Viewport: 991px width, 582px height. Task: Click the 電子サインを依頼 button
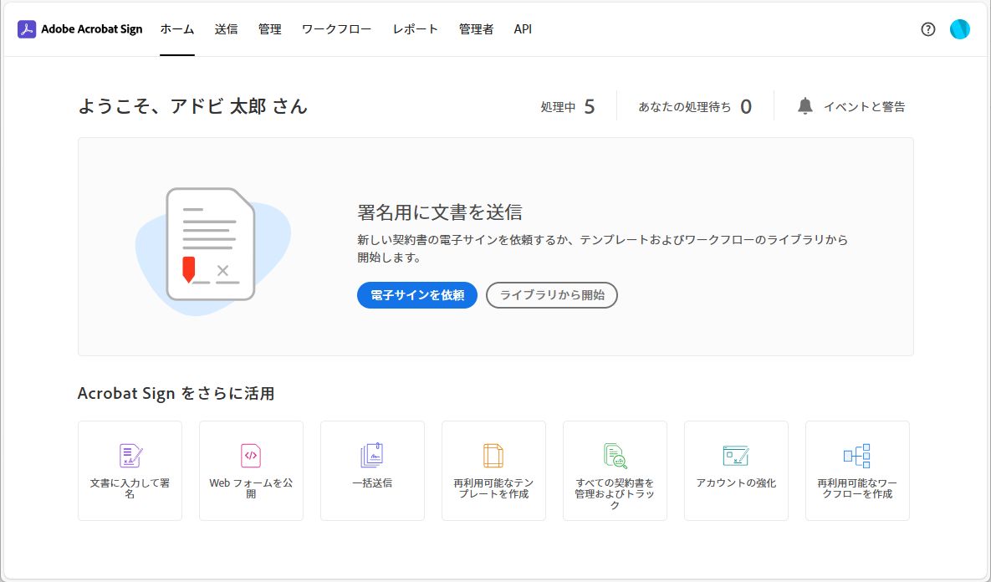417,295
